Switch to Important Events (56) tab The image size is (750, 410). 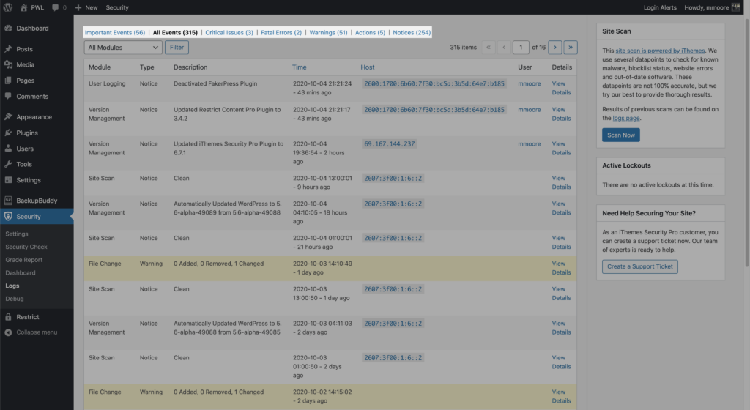tap(115, 32)
